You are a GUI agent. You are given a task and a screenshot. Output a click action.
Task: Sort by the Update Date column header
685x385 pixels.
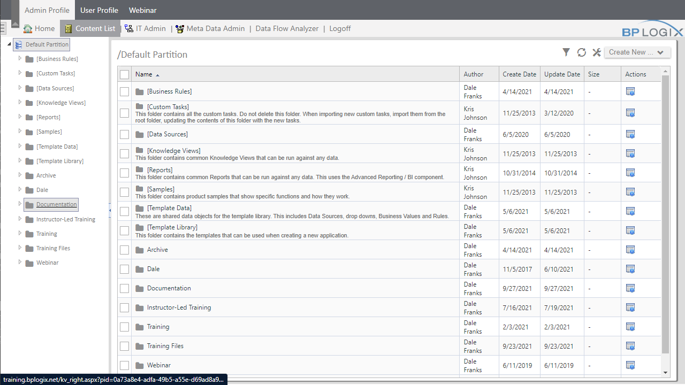562,74
